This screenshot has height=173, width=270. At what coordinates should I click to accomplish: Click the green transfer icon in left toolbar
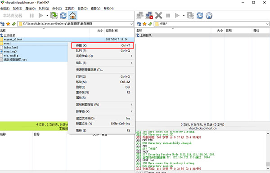(54, 15)
